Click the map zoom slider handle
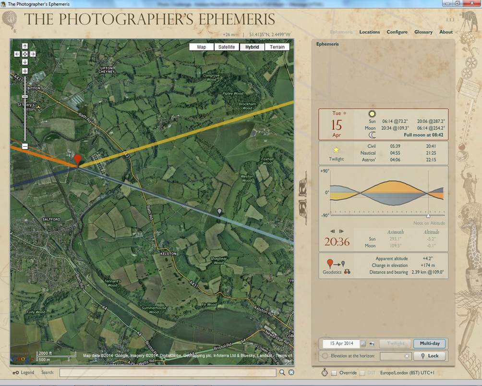The width and height of the screenshot is (482, 386). pos(25,97)
